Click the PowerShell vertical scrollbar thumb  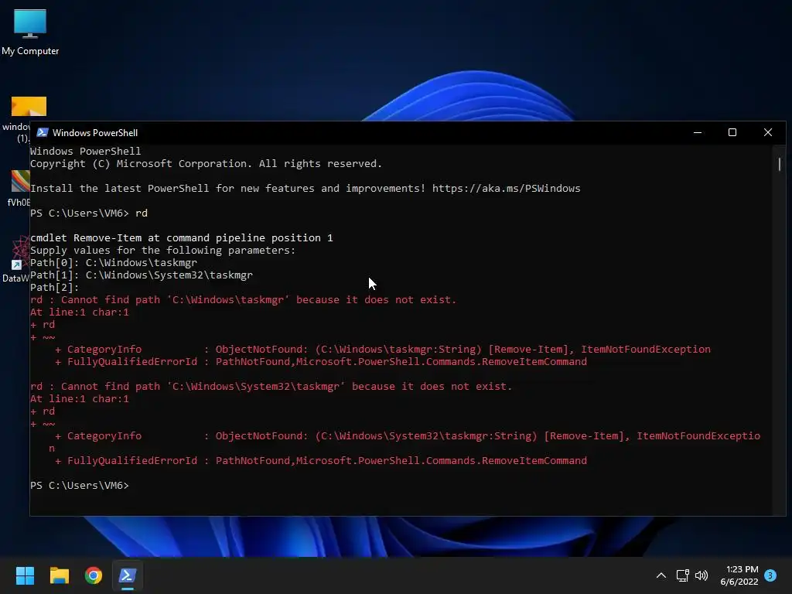click(780, 164)
